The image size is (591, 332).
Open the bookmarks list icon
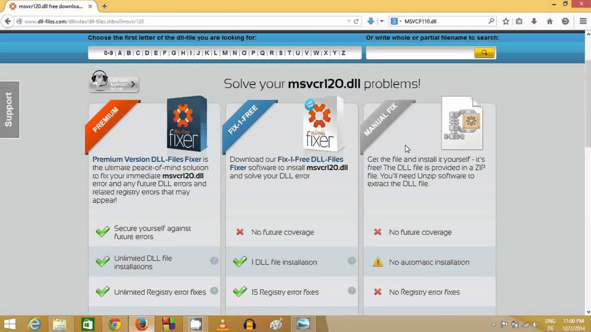(x=519, y=21)
